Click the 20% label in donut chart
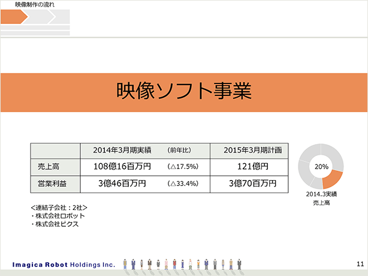Screen dimensions: 368x276 click(x=321, y=167)
